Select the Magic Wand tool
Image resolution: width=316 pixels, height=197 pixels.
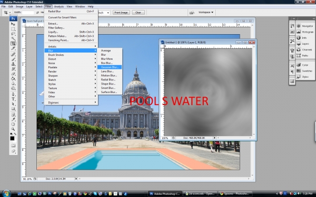tap(13, 38)
